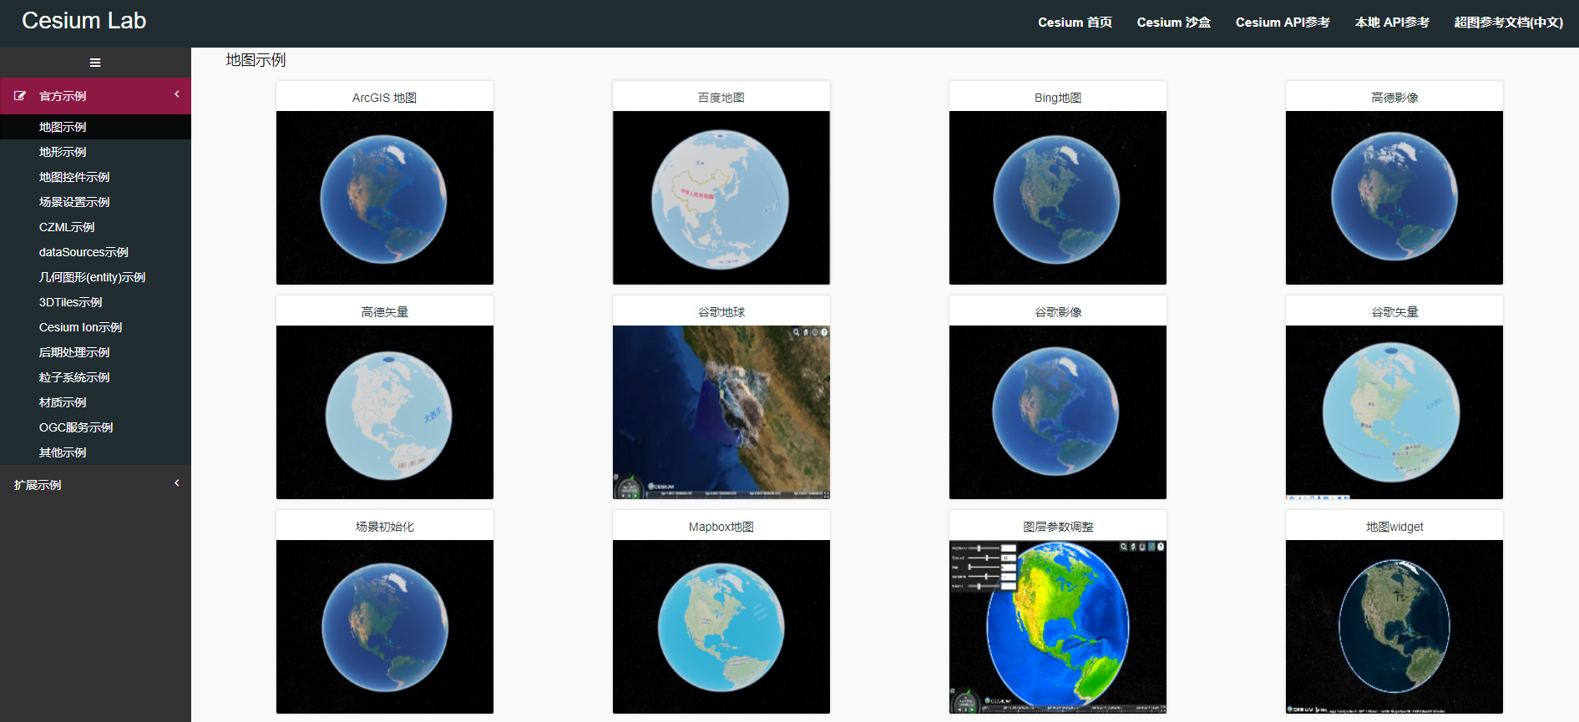Select 地图示例 in the sidebar
This screenshot has width=1579, height=722.
[x=63, y=127]
